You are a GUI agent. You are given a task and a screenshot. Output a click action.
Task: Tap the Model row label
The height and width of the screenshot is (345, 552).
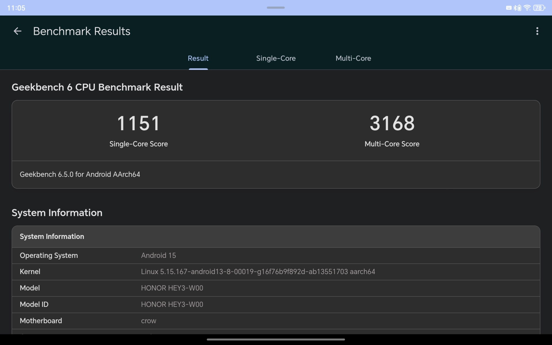tap(30, 288)
